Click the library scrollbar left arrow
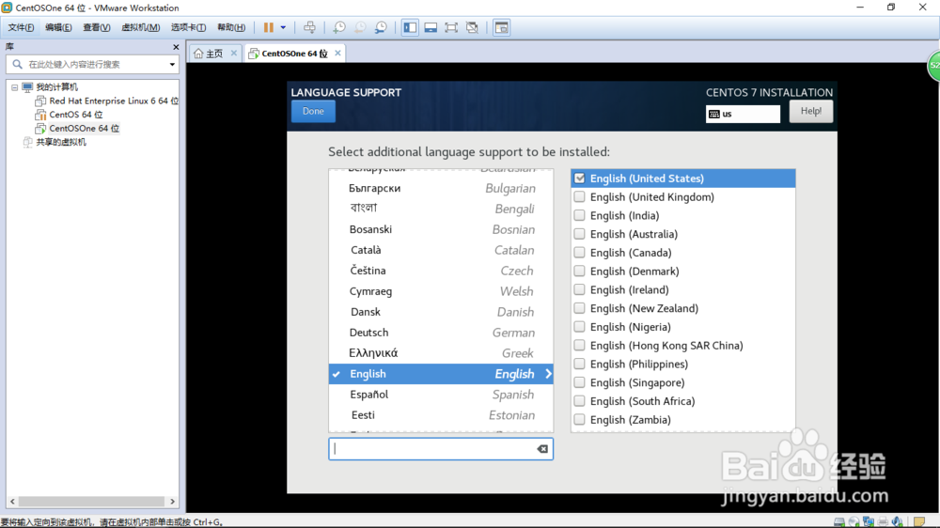The image size is (940, 528). click(x=12, y=501)
